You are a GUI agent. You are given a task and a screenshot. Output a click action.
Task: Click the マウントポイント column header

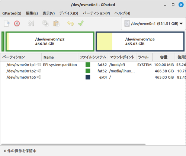122,57
